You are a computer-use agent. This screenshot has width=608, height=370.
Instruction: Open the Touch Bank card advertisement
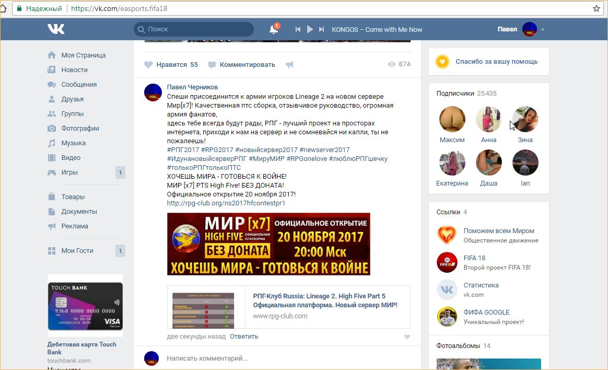tap(85, 306)
